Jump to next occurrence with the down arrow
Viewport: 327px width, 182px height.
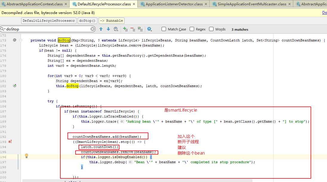tap(108, 29)
